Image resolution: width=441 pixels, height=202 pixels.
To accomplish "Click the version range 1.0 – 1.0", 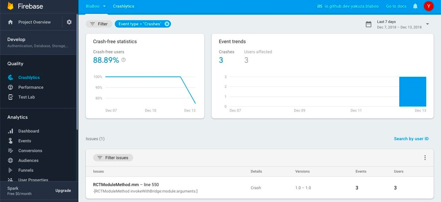I will point(303,188).
